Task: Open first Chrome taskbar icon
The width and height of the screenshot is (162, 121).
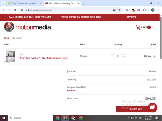Action: (x=57, y=118)
